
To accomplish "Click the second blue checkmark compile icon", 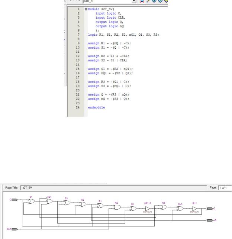I will pos(160,1).
